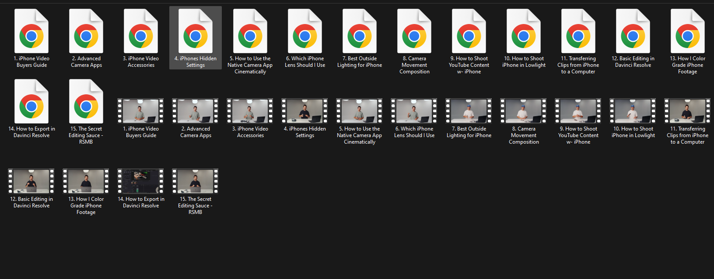Select '14. How to Export in Davinci Resolve' video
Screen dimensions: 714x279
tap(141, 181)
